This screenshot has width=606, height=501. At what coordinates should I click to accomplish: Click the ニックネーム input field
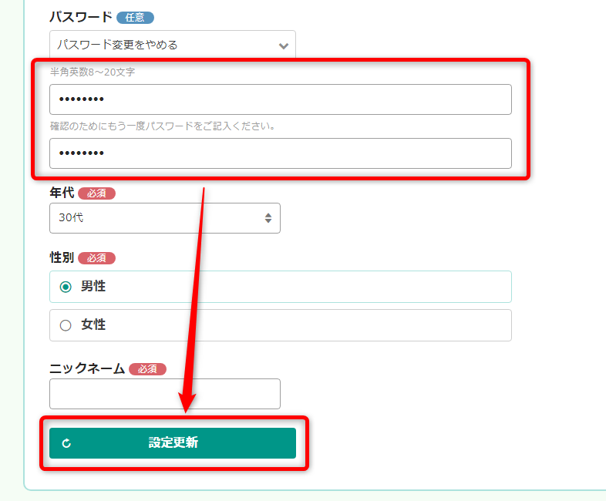pyautogui.click(x=165, y=394)
